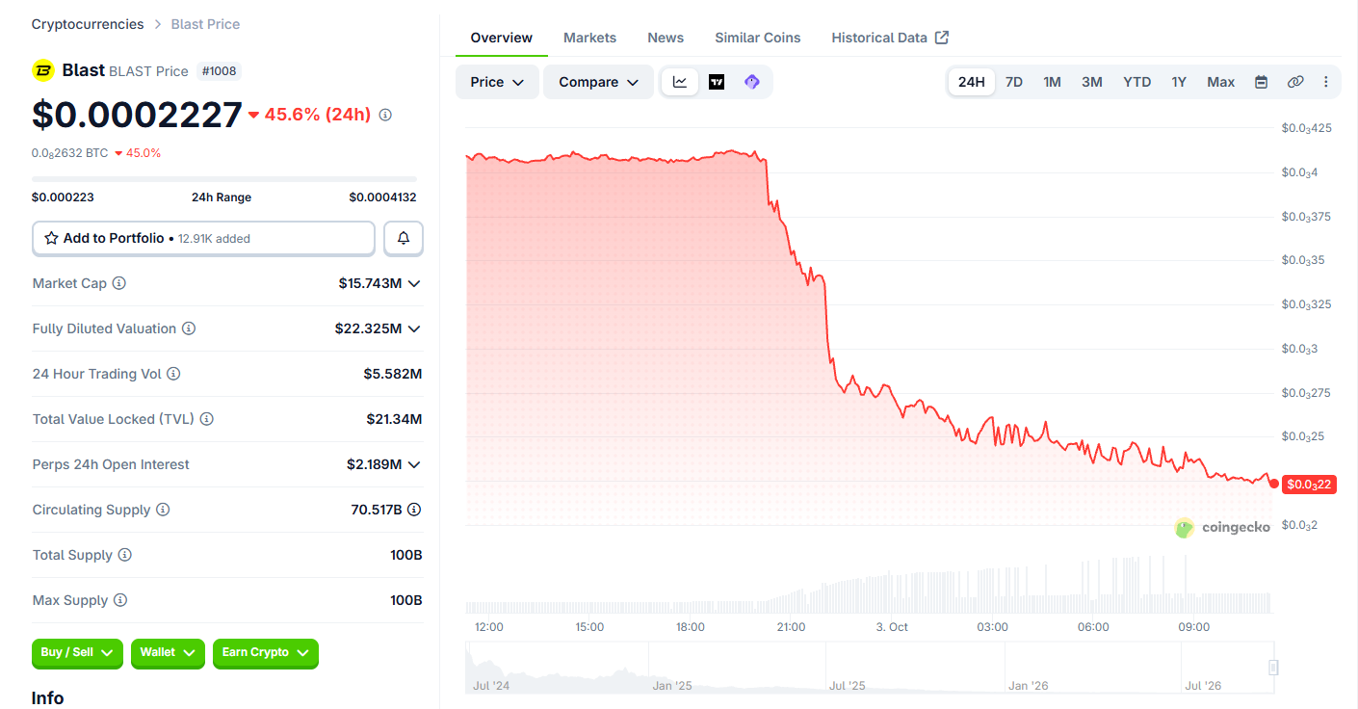Switch to the Markets tab

tap(589, 38)
